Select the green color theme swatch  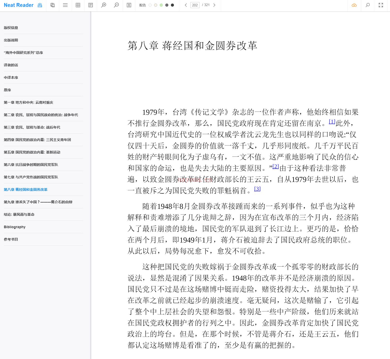(x=161, y=5)
